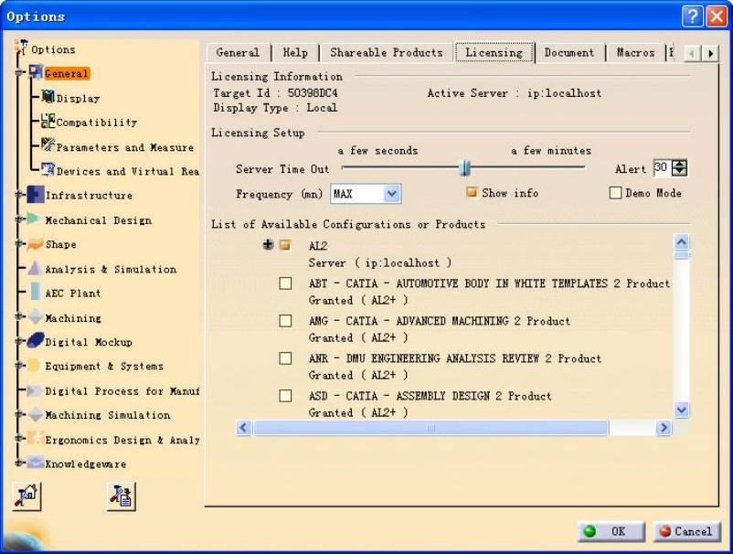This screenshot has height=554, width=733.
Task: Switch to the General tab
Action: click(x=238, y=52)
